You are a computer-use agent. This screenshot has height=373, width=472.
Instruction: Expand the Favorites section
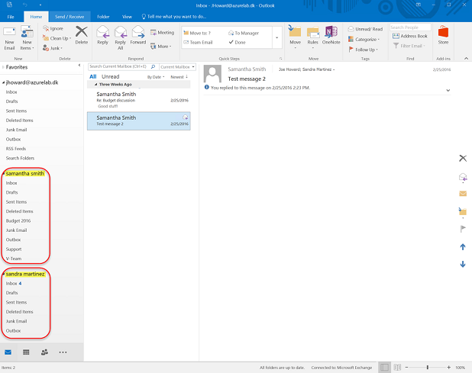click(x=3, y=67)
